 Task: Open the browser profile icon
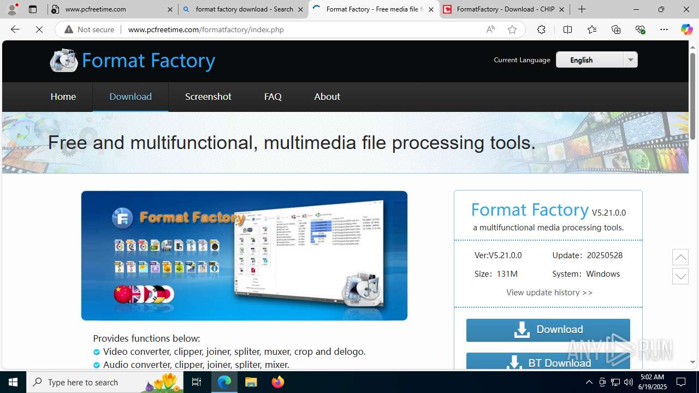12,9
